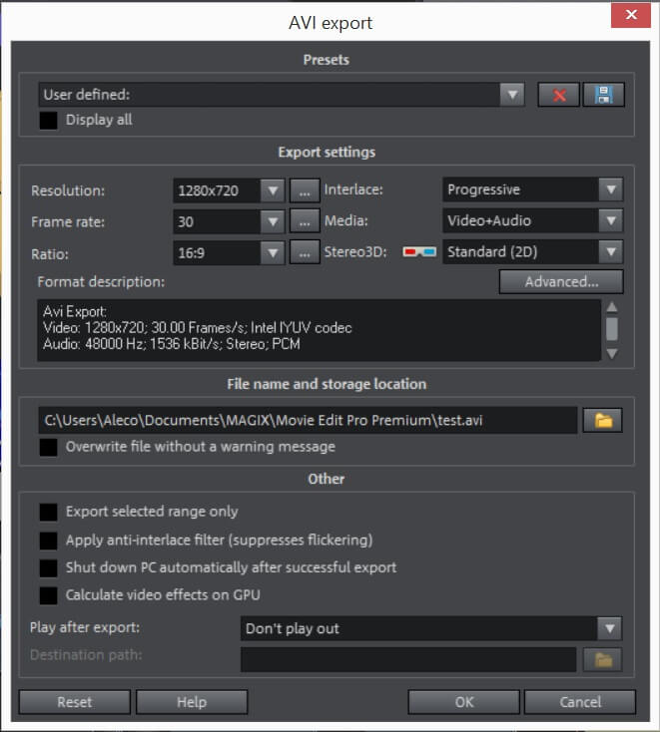Screen dimensions: 660x732
Task: Click the Stereo3D glasses icon
Action: coord(419,252)
